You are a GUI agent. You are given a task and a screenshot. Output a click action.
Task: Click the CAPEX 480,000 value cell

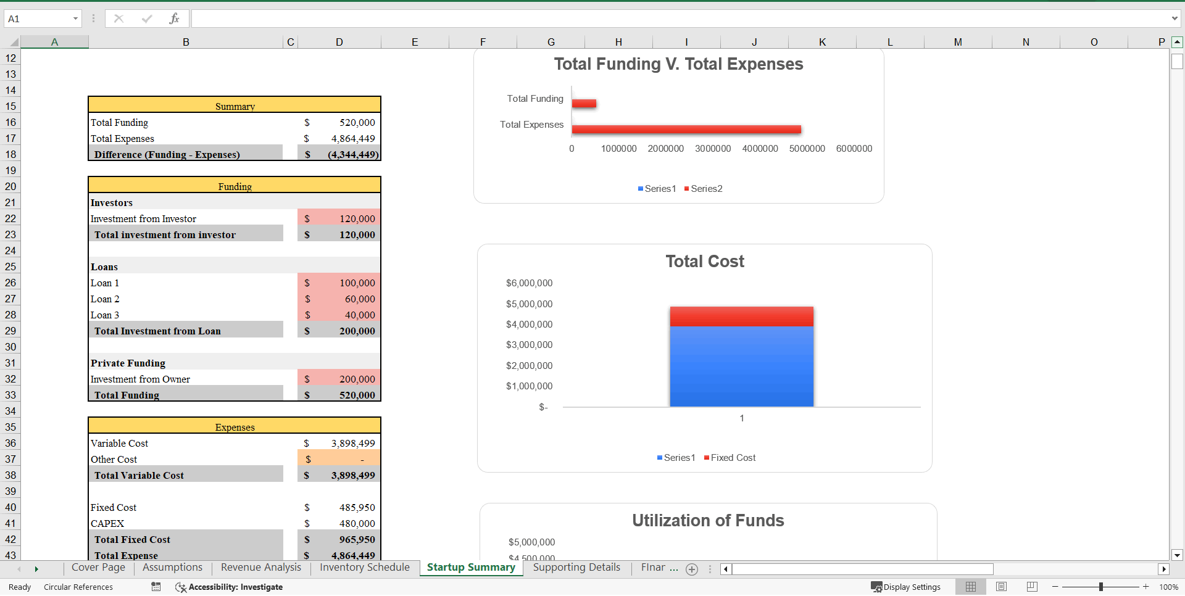tap(339, 523)
